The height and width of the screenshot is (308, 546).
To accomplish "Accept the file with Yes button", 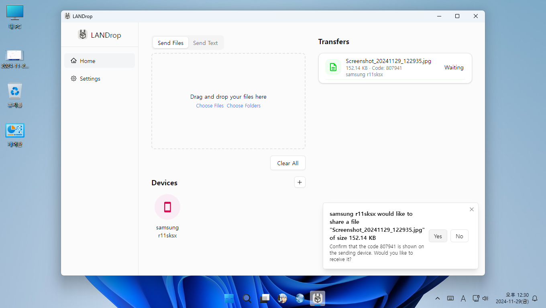I will click(438, 236).
